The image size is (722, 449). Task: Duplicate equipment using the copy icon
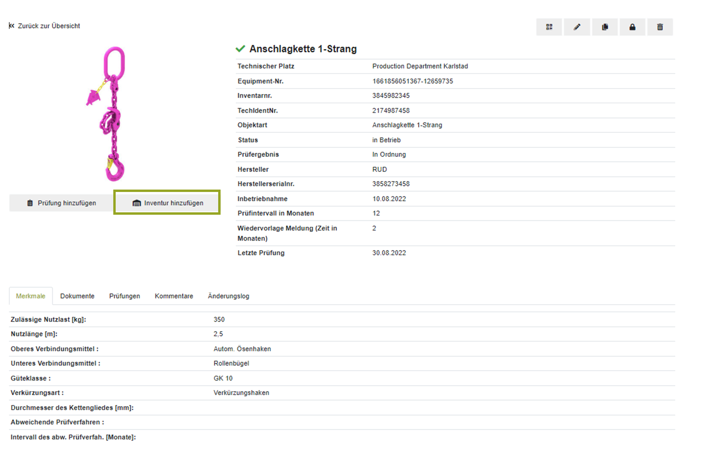click(605, 27)
